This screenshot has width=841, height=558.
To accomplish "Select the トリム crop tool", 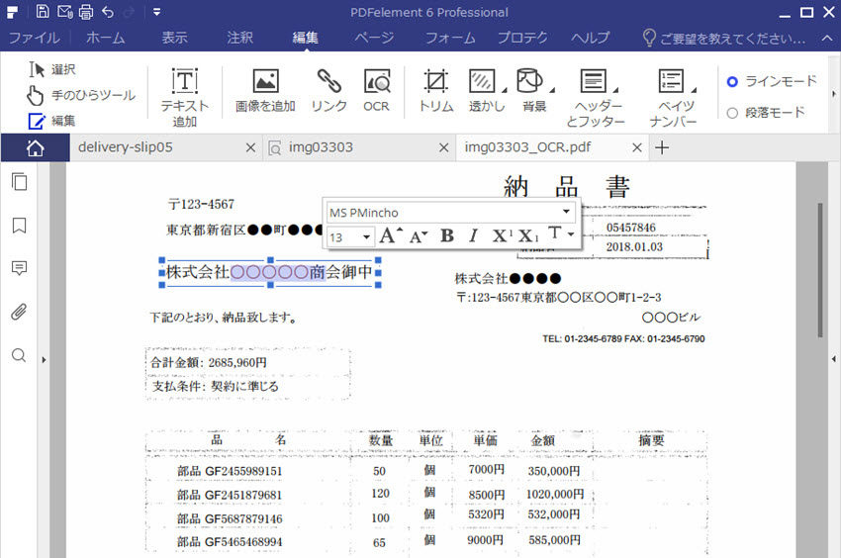I will point(435,90).
